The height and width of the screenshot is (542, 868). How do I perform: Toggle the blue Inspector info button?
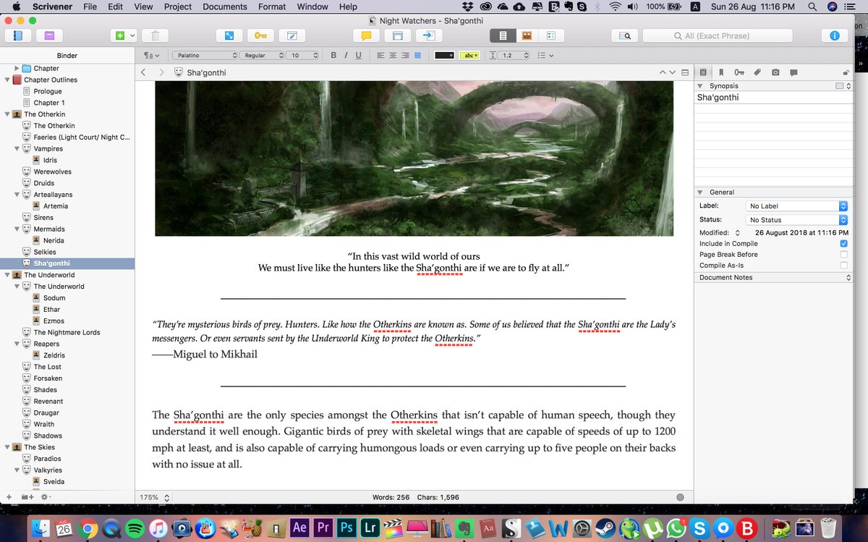[834, 35]
